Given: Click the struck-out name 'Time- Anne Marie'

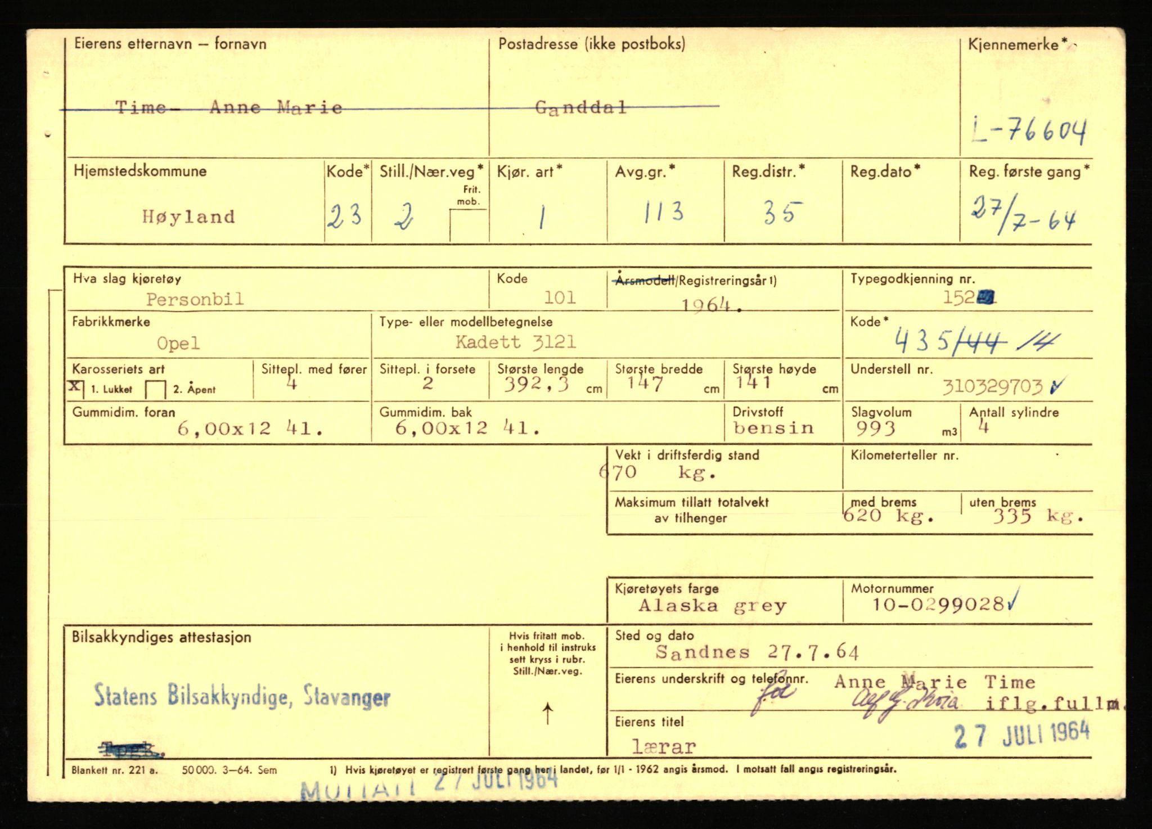Looking at the screenshot, I should click(229, 107).
